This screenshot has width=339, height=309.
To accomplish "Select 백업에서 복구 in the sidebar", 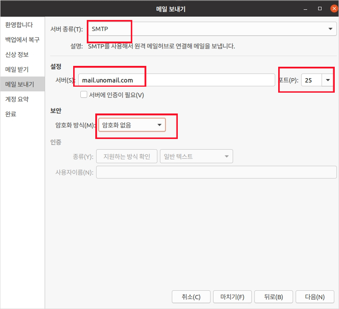I will pos(22,40).
